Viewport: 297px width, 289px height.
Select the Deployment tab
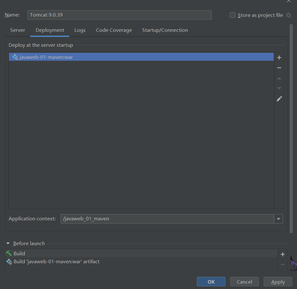(x=50, y=30)
